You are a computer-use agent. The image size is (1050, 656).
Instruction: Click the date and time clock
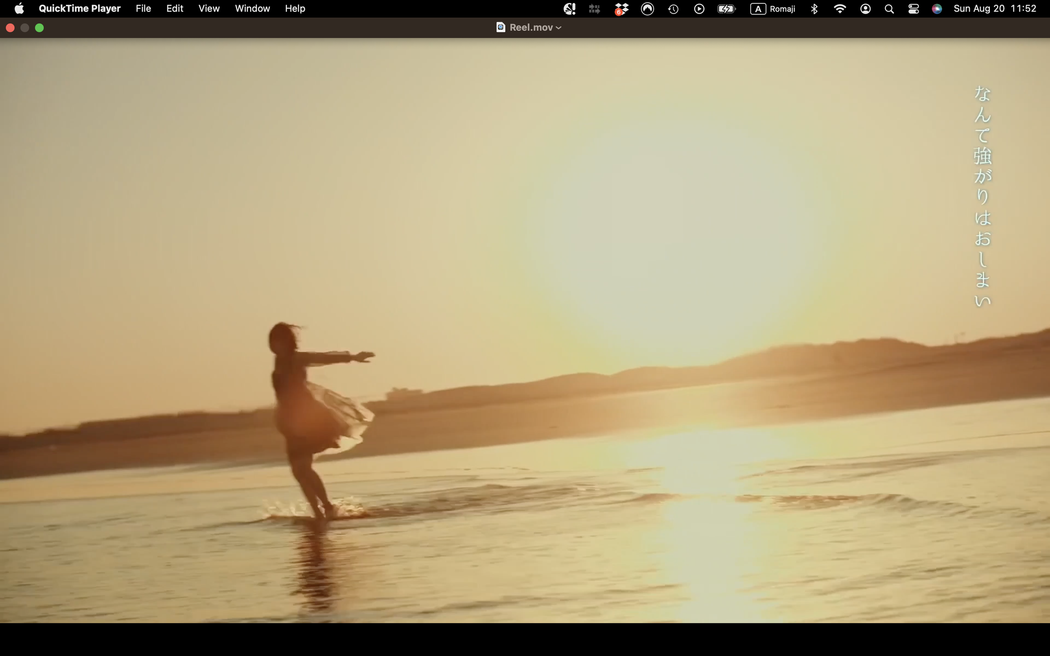point(995,9)
